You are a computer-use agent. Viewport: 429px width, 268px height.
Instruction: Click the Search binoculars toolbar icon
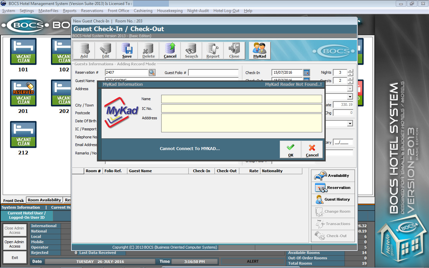[x=191, y=51]
